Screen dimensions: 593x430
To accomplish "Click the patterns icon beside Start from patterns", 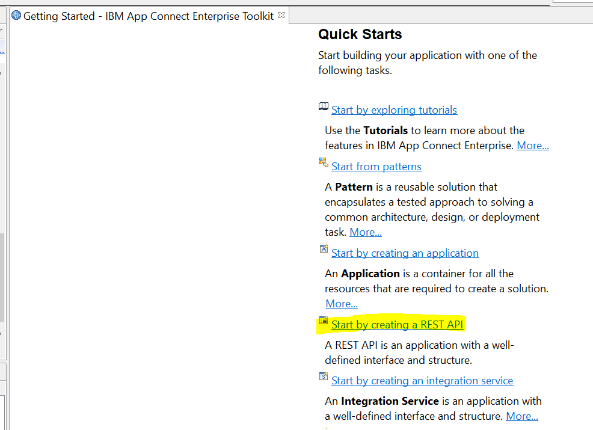I will [x=324, y=162].
